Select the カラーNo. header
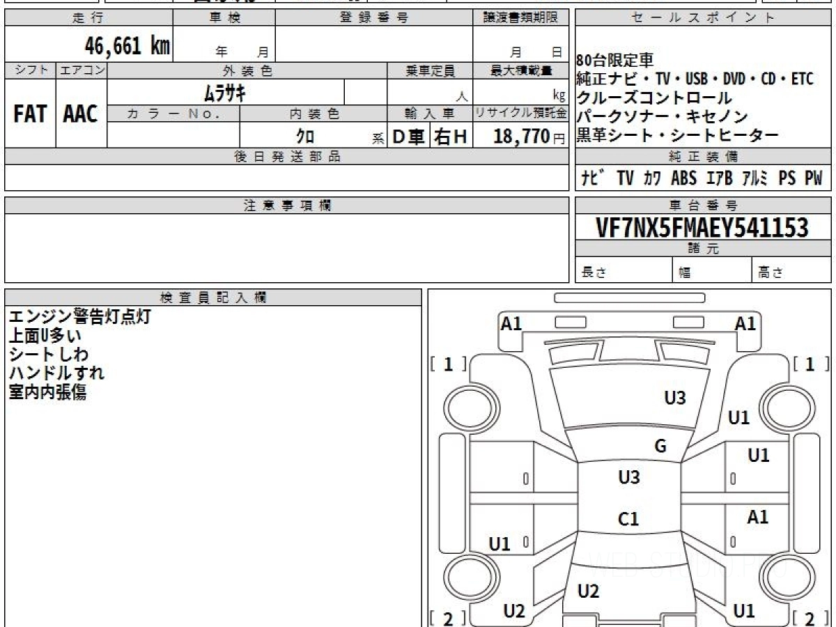The height and width of the screenshot is (627, 836). (x=173, y=114)
